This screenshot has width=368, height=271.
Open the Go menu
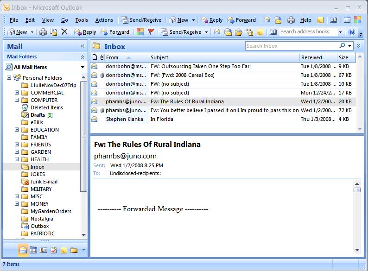tap(64, 20)
